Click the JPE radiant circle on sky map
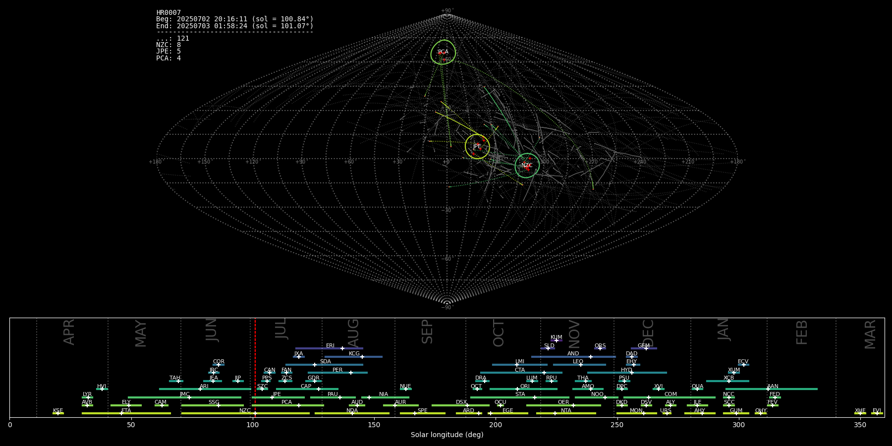 [477, 147]
